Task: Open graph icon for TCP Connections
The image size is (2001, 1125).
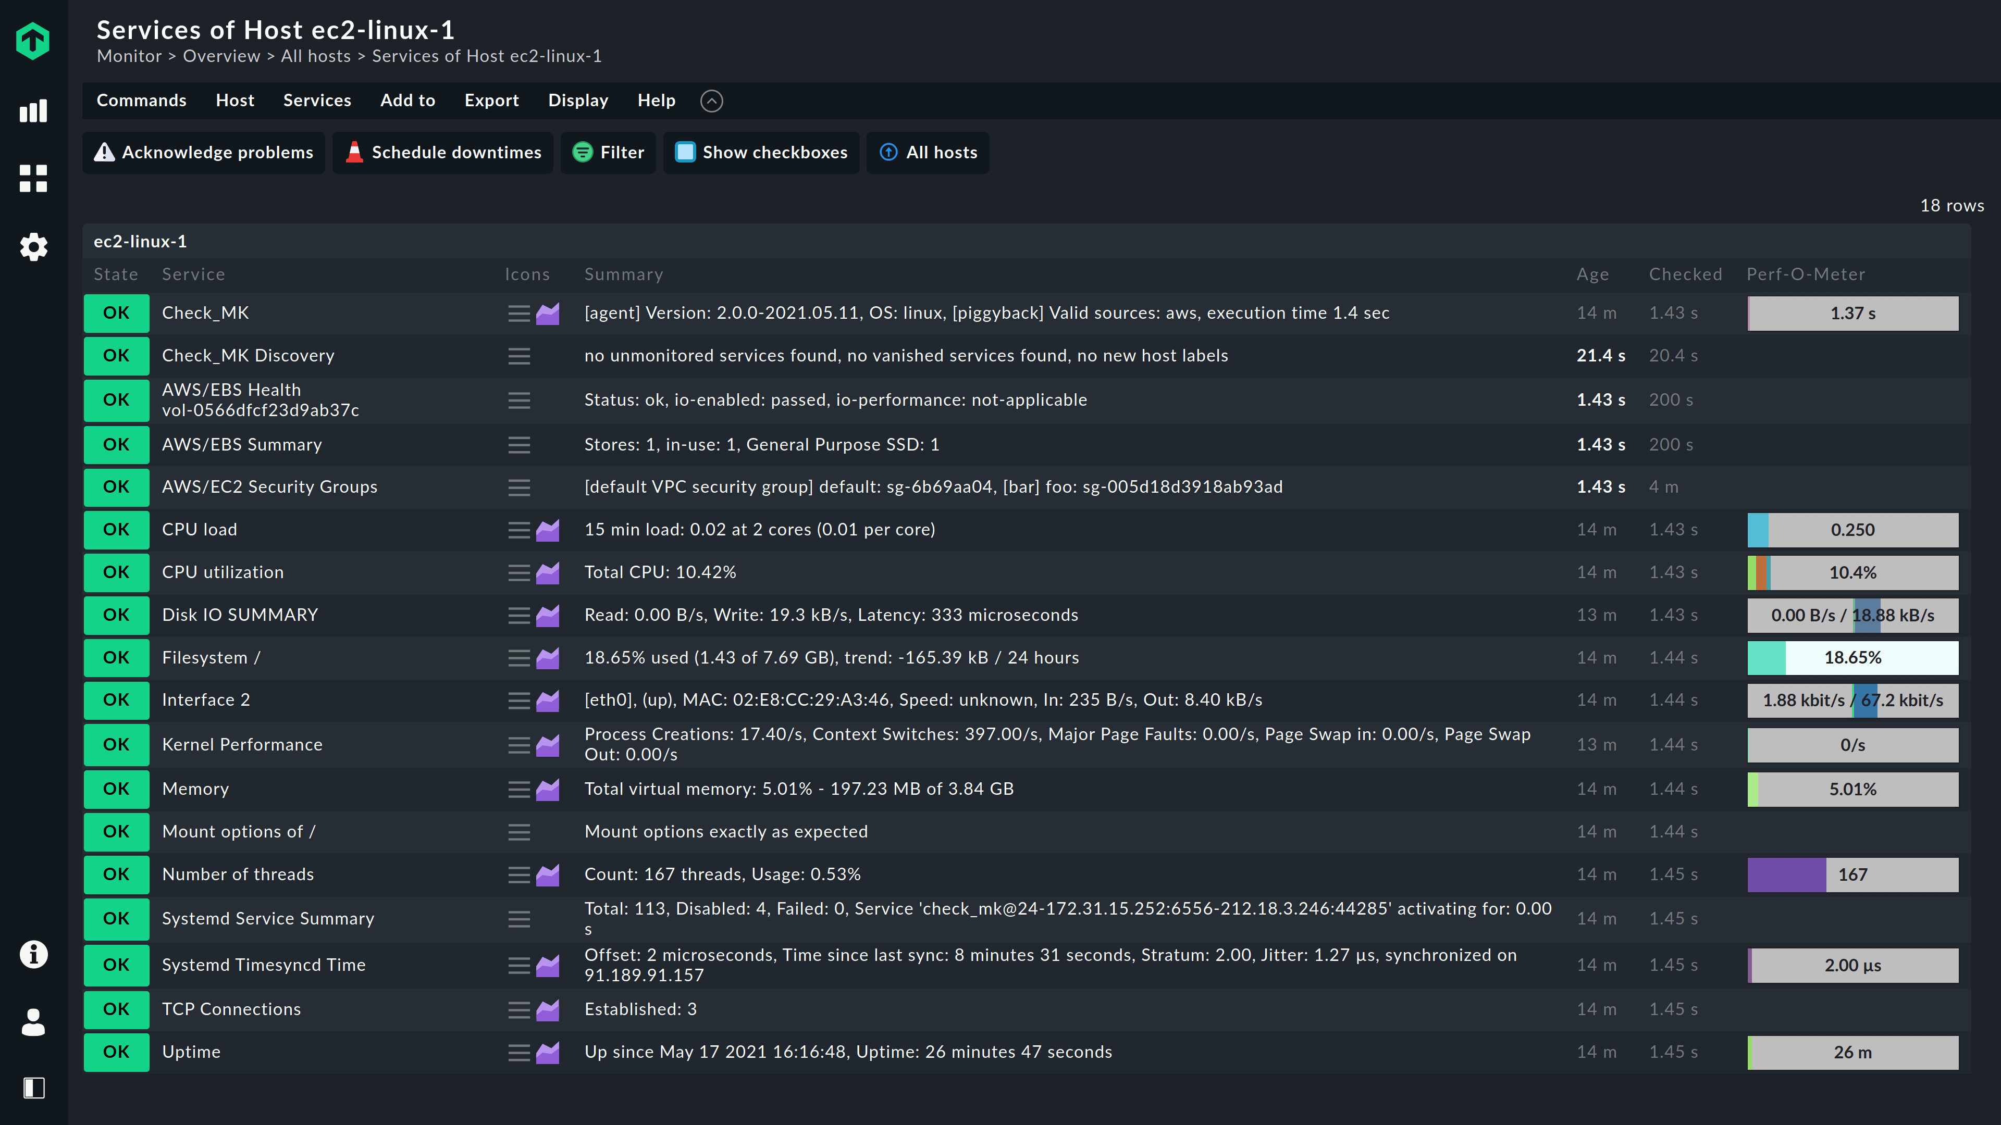Action: click(548, 1010)
